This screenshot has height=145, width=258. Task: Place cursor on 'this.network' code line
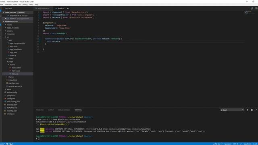[x=54, y=41]
